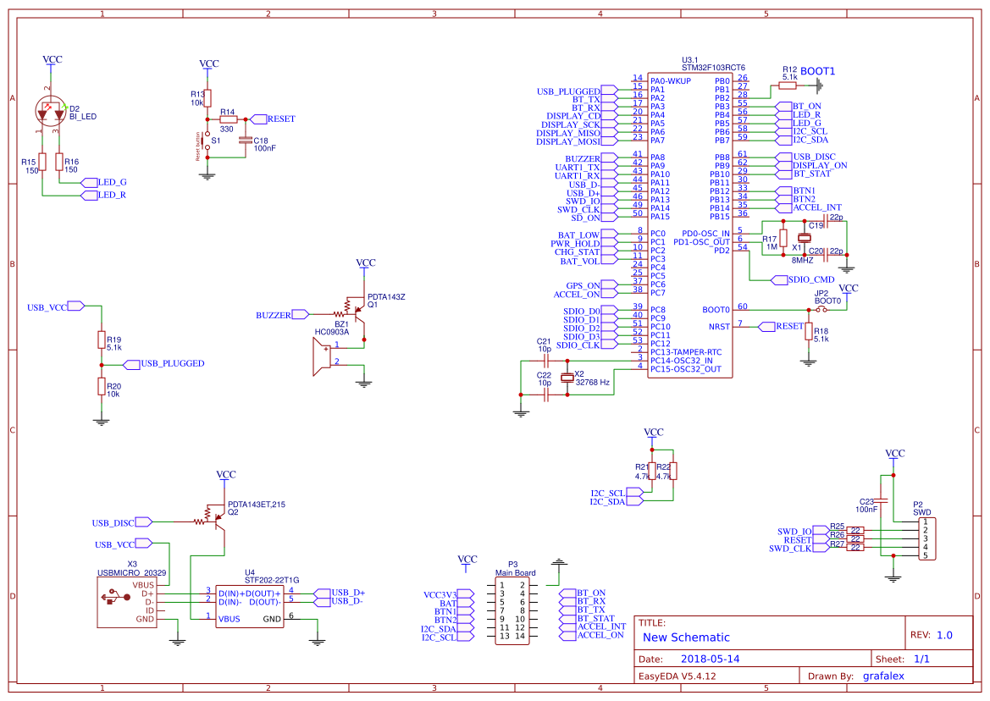Click the buzzer BZ1 speaker symbol
The height and width of the screenshot is (701, 990).
point(323,356)
